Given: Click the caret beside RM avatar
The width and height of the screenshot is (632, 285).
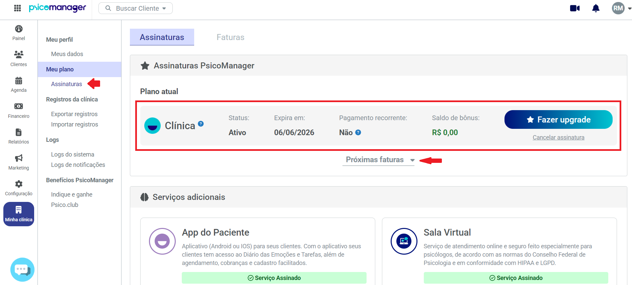Looking at the screenshot, I should [x=629, y=9].
